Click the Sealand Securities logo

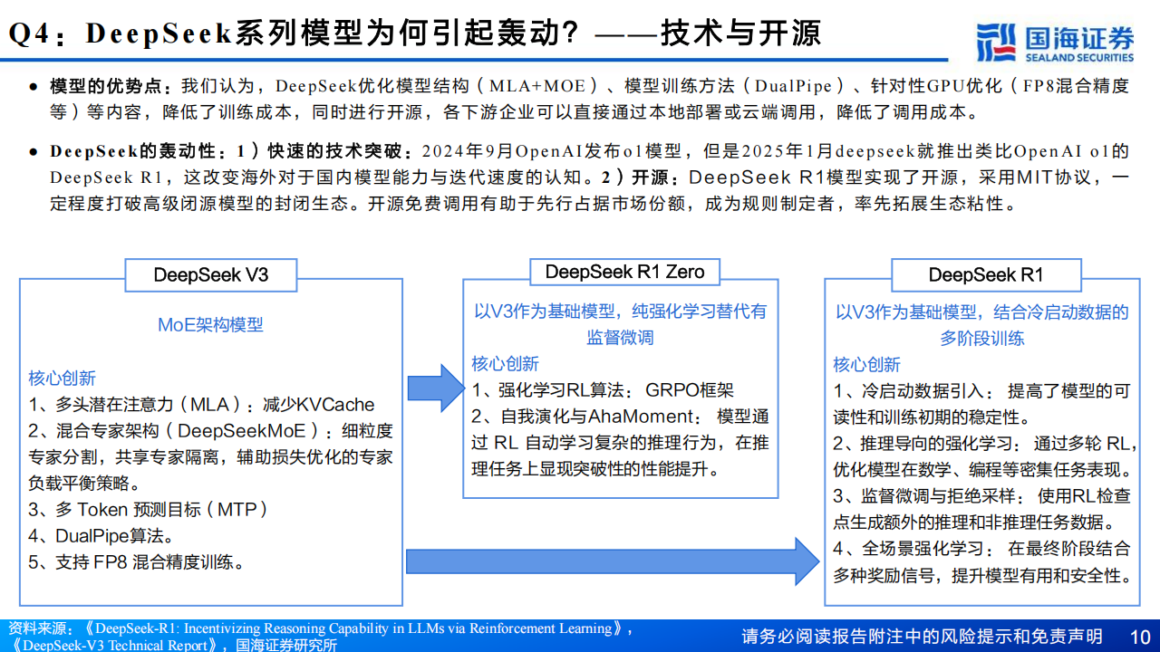point(1057,42)
